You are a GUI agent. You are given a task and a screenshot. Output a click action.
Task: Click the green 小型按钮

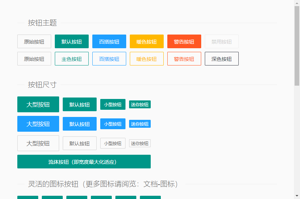point(113,104)
